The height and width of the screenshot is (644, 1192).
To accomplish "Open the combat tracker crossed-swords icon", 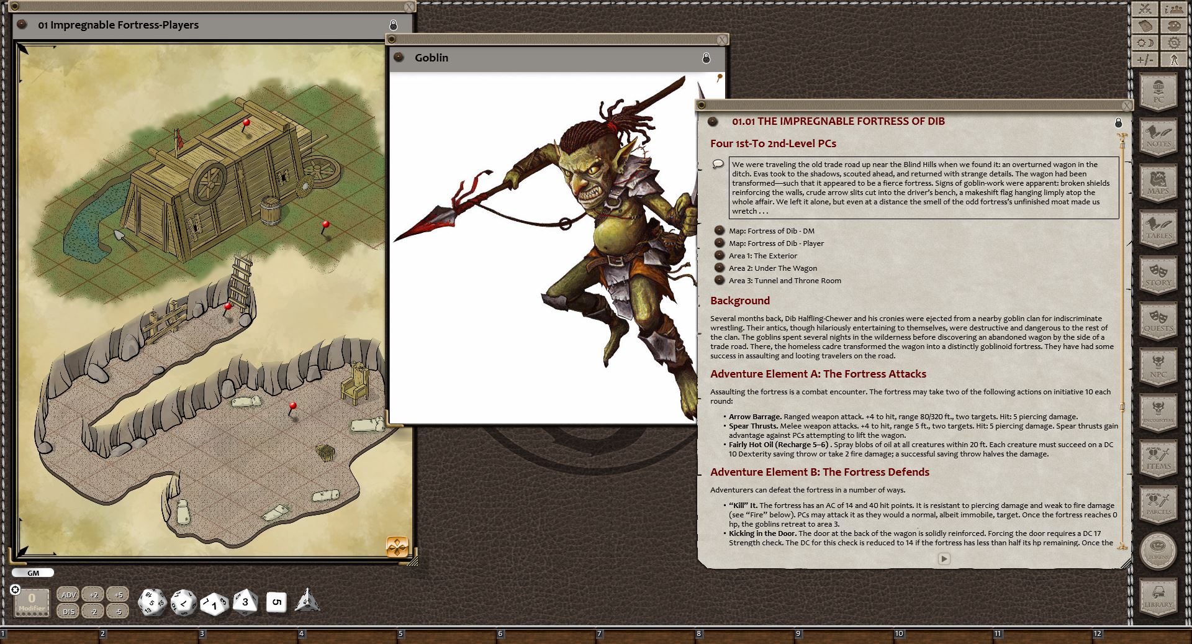I will tap(1145, 9).
